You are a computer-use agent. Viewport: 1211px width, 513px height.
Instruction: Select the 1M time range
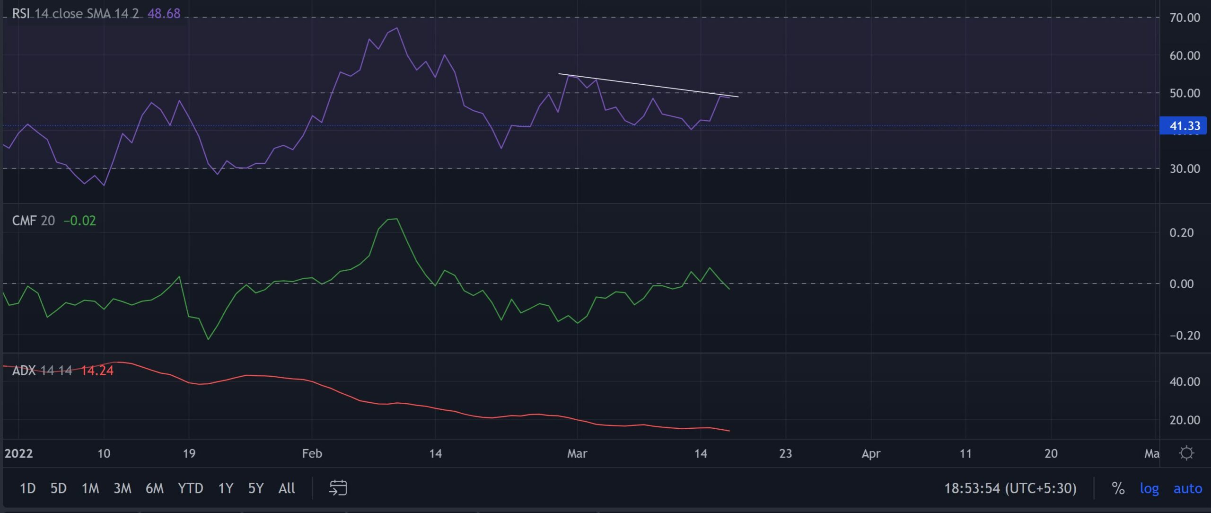point(90,488)
